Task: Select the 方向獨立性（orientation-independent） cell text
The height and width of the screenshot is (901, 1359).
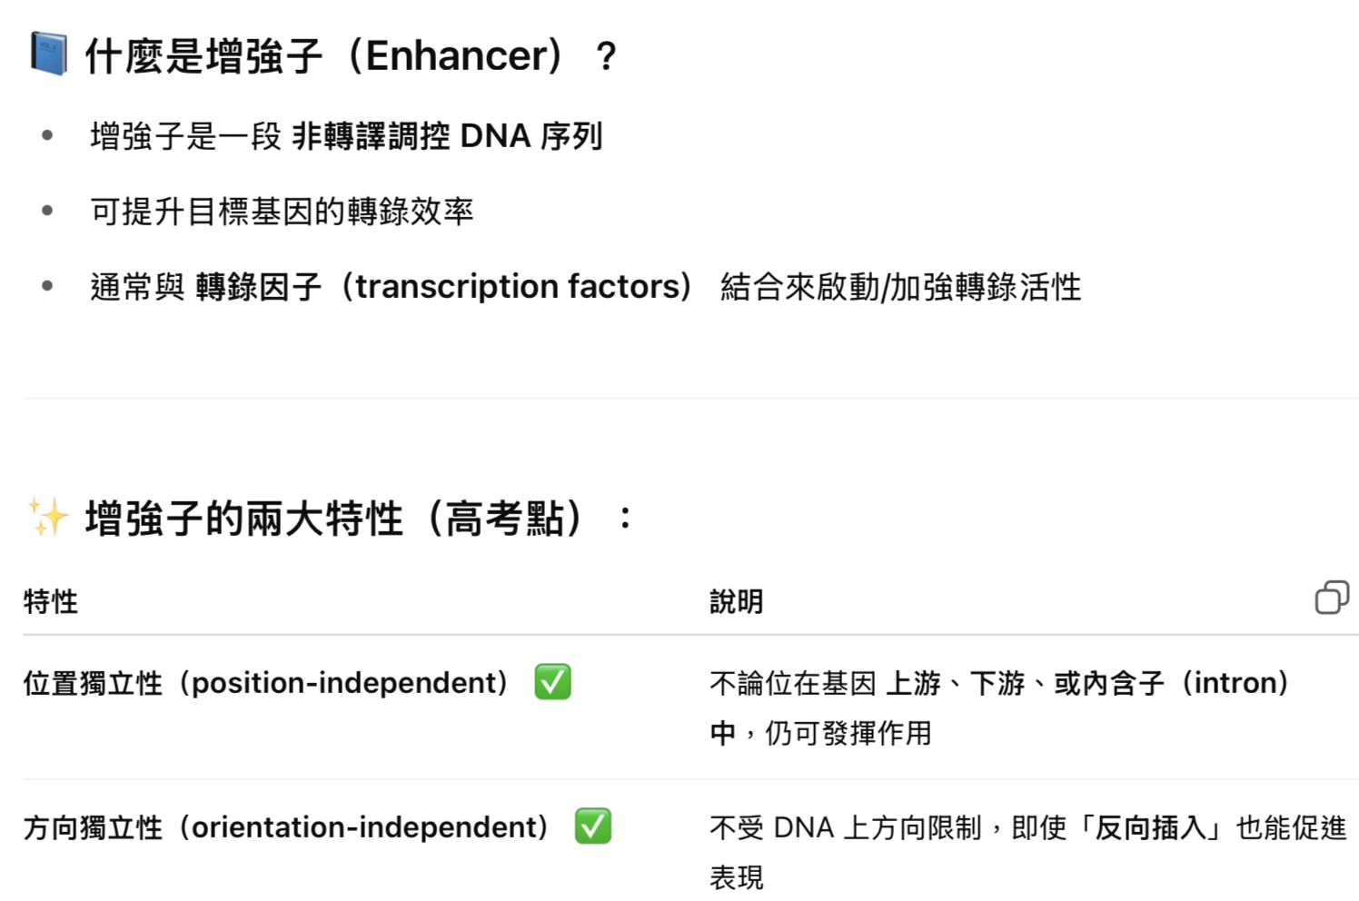Action: coord(286,827)
